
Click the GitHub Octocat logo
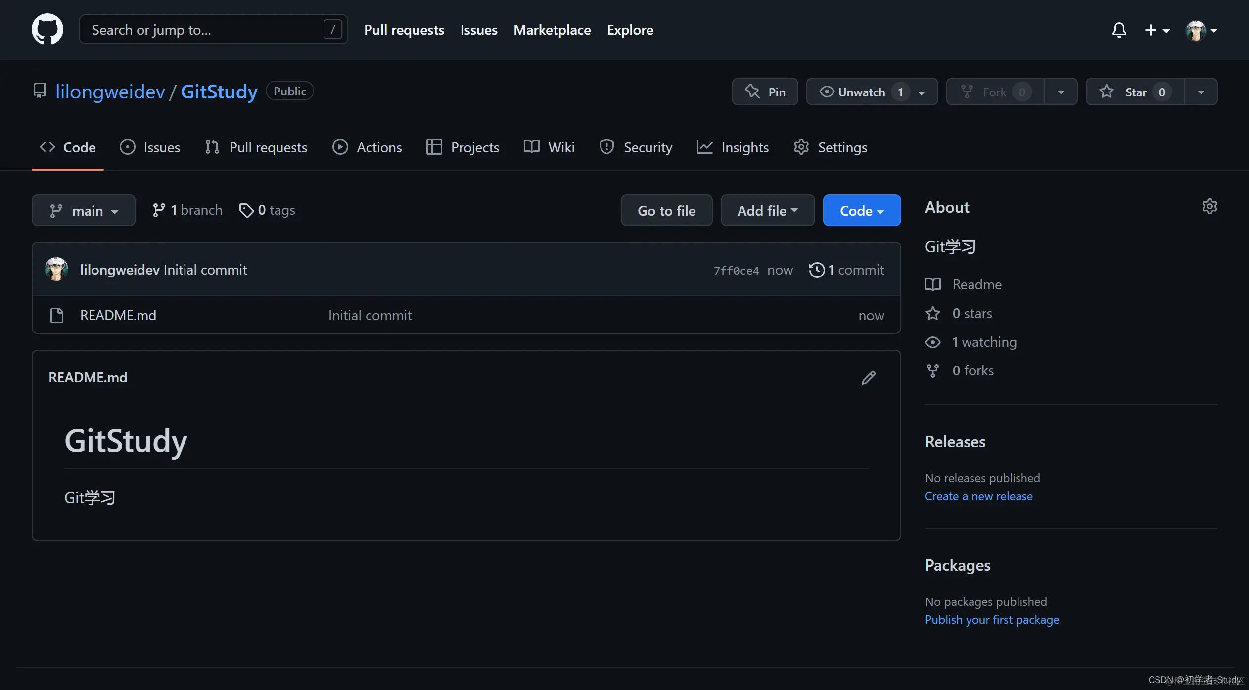pos(47,29)
